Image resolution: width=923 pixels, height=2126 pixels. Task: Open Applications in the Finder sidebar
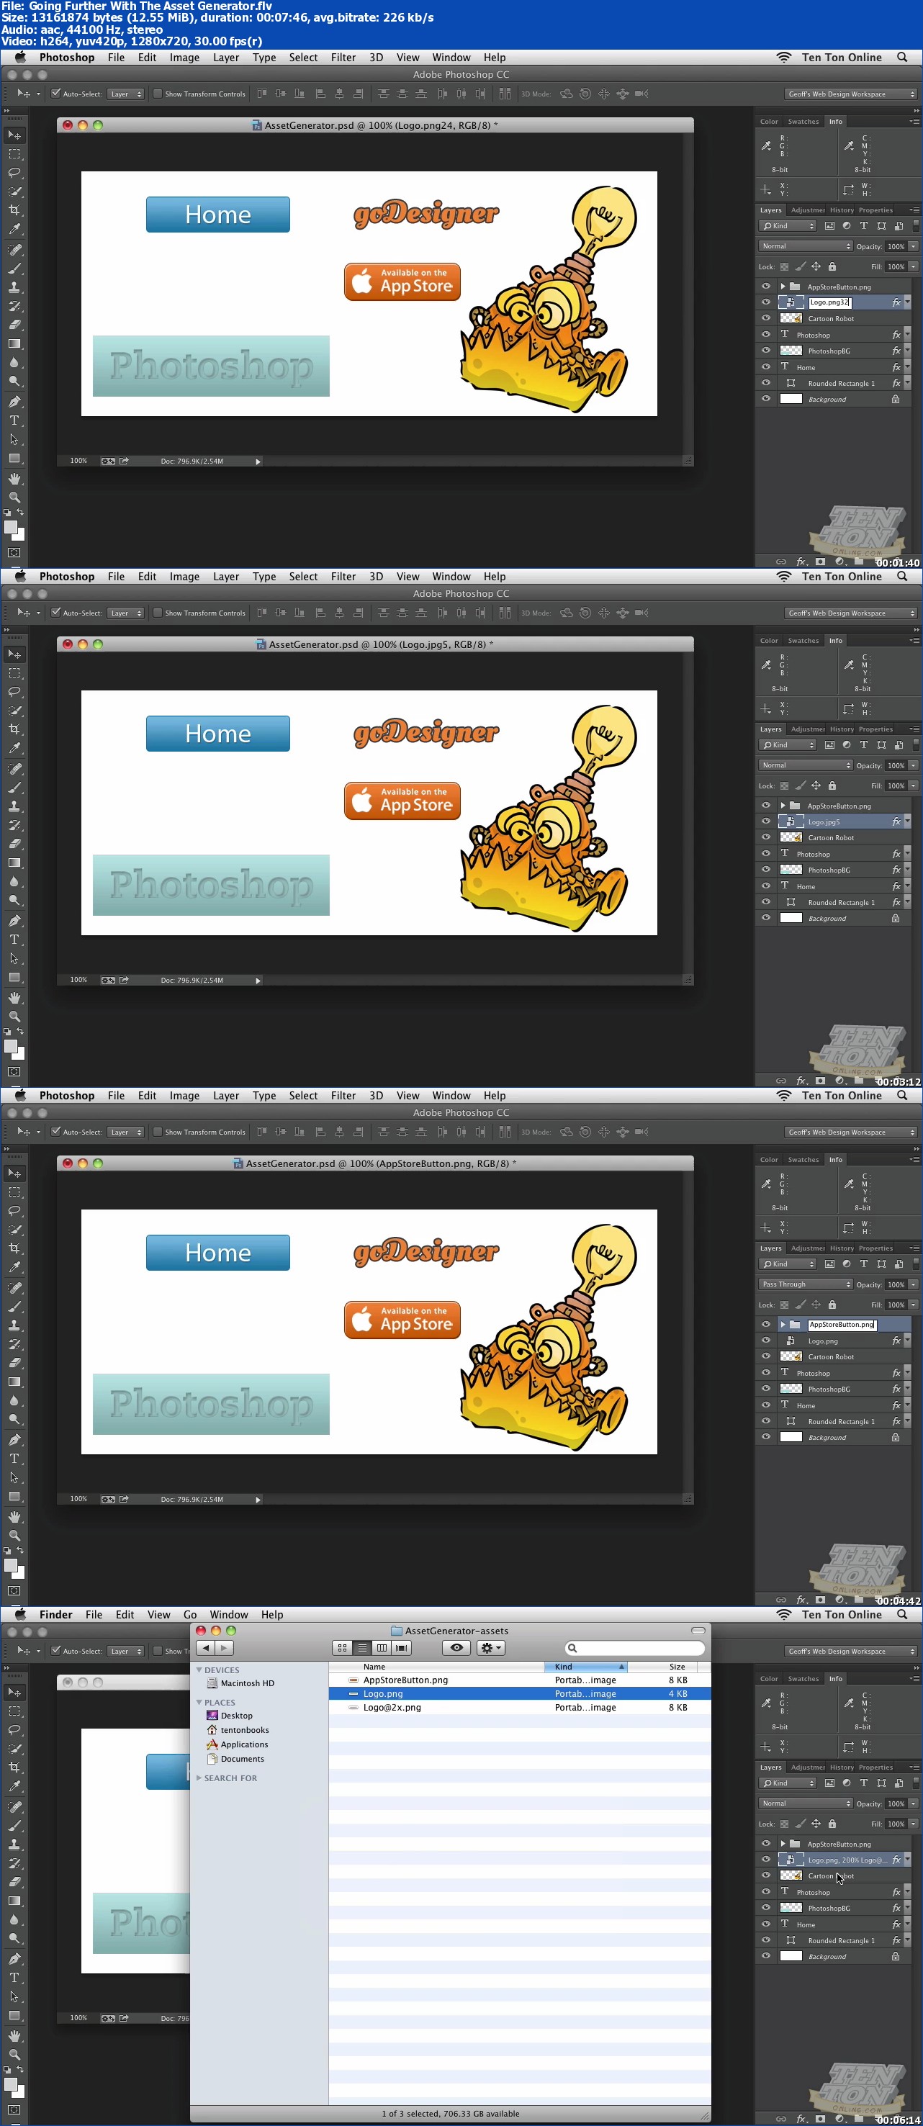(243, 1744)
